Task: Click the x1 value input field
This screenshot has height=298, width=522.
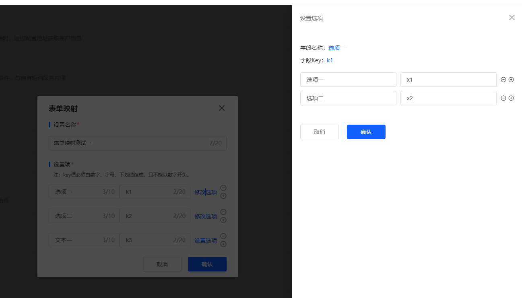Action: pyautogui.click(x=448, y=80)
